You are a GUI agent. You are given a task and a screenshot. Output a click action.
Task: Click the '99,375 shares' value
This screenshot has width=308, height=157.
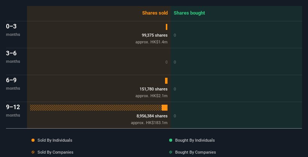pyautogui.click(x=155, y=35)
